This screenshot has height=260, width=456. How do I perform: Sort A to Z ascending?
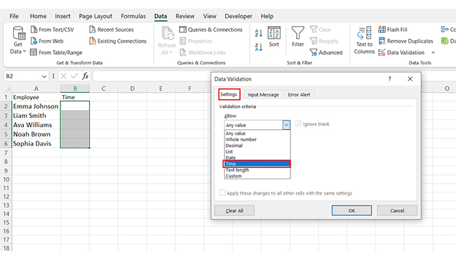259,32
